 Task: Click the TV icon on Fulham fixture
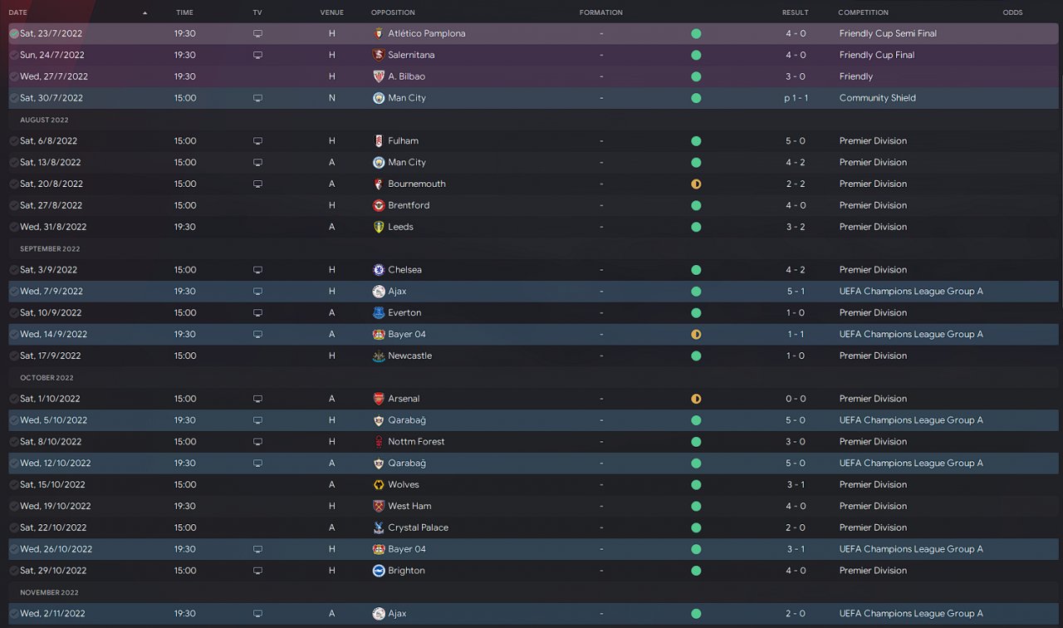[257, 141]
